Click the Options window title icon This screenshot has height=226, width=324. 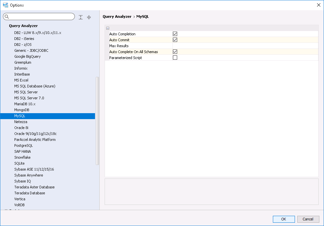(x=5, y=5)
